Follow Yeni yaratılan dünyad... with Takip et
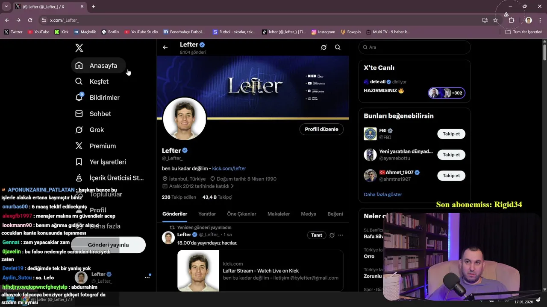The image size is (547, 307). tap(451, 155)
